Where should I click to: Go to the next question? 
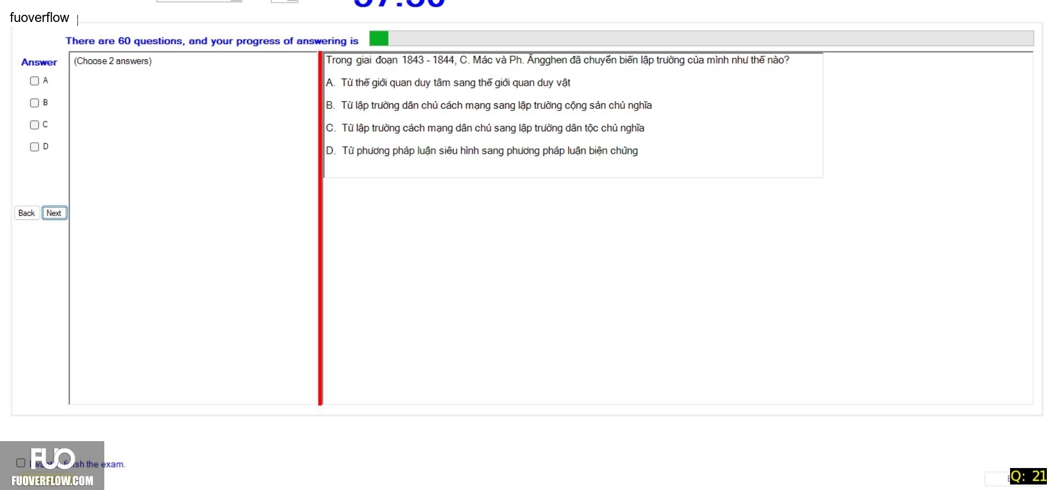pos(54,213)
